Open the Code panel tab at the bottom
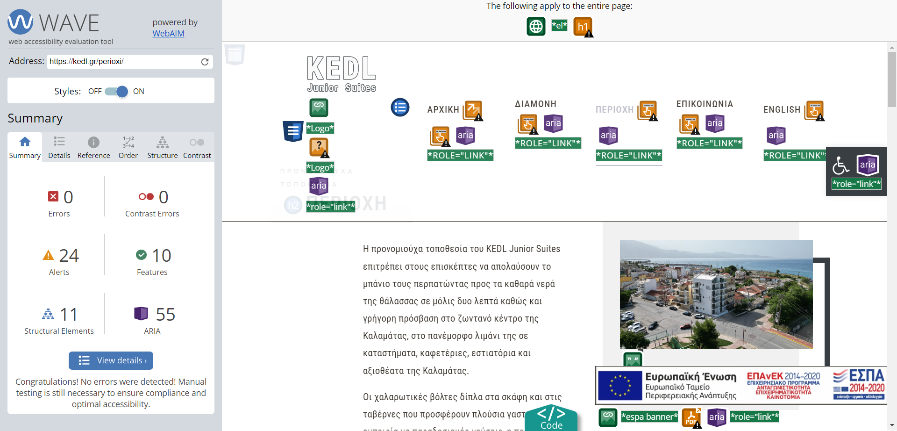 click(x=551, y=418)
